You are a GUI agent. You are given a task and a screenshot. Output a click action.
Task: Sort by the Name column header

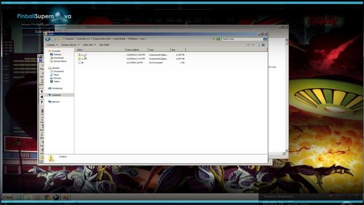point(100,50)
